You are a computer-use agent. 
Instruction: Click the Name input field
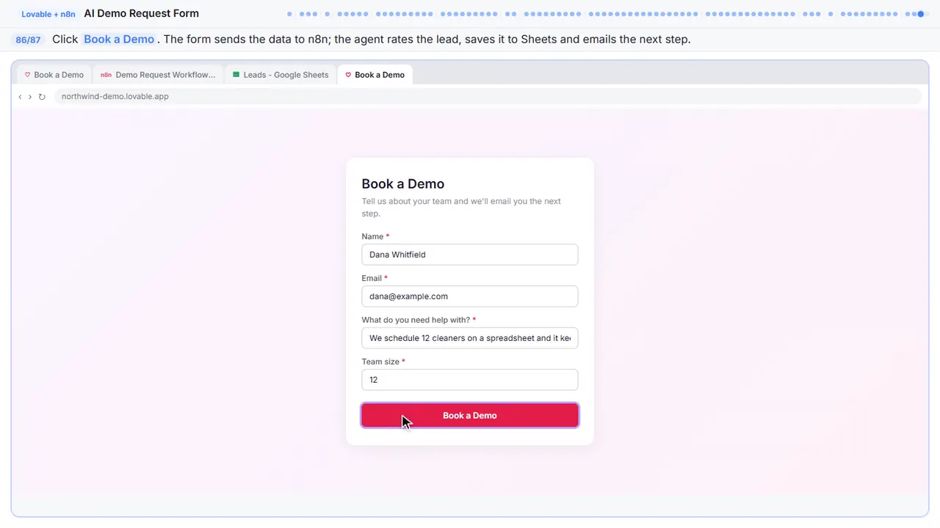470,254
